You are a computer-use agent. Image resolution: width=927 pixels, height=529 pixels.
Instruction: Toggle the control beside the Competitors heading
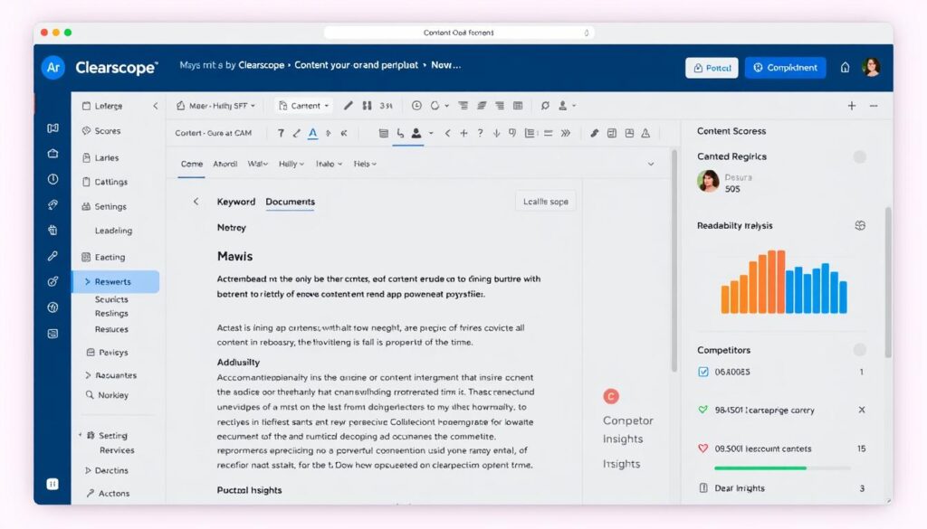pyautogui.click(x=859, y=349)
